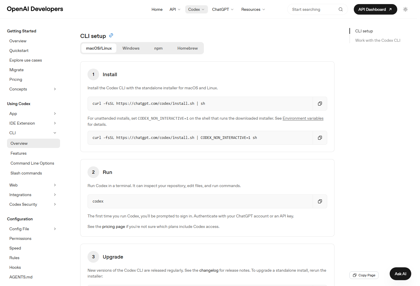Image resolution: width=420 pixels, height=286 pixels.
Task: Click the Upgrade step heading
Action: 113,257
